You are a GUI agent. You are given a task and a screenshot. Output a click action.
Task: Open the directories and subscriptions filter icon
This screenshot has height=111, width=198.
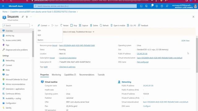pos(146,6)
